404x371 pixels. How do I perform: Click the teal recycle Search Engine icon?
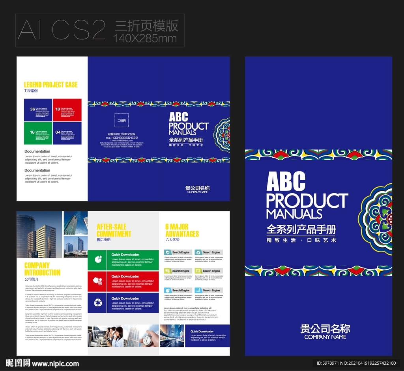tap(198, 252)
